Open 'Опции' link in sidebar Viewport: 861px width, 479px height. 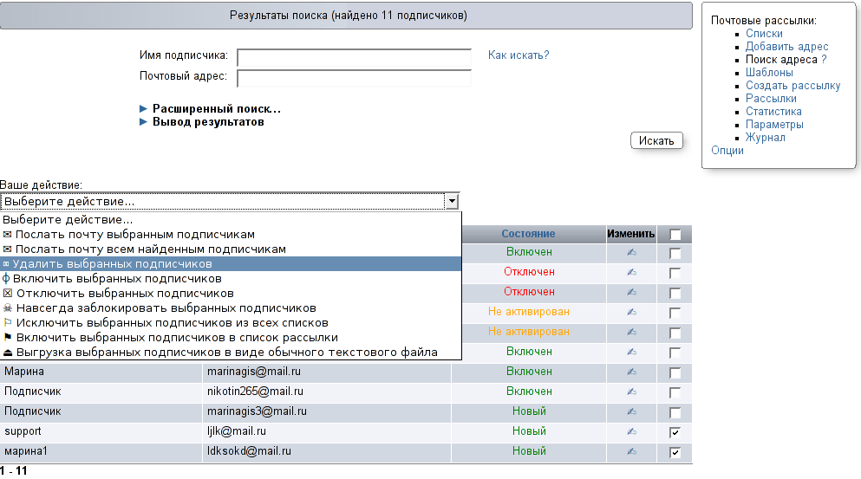pos(727,151)
